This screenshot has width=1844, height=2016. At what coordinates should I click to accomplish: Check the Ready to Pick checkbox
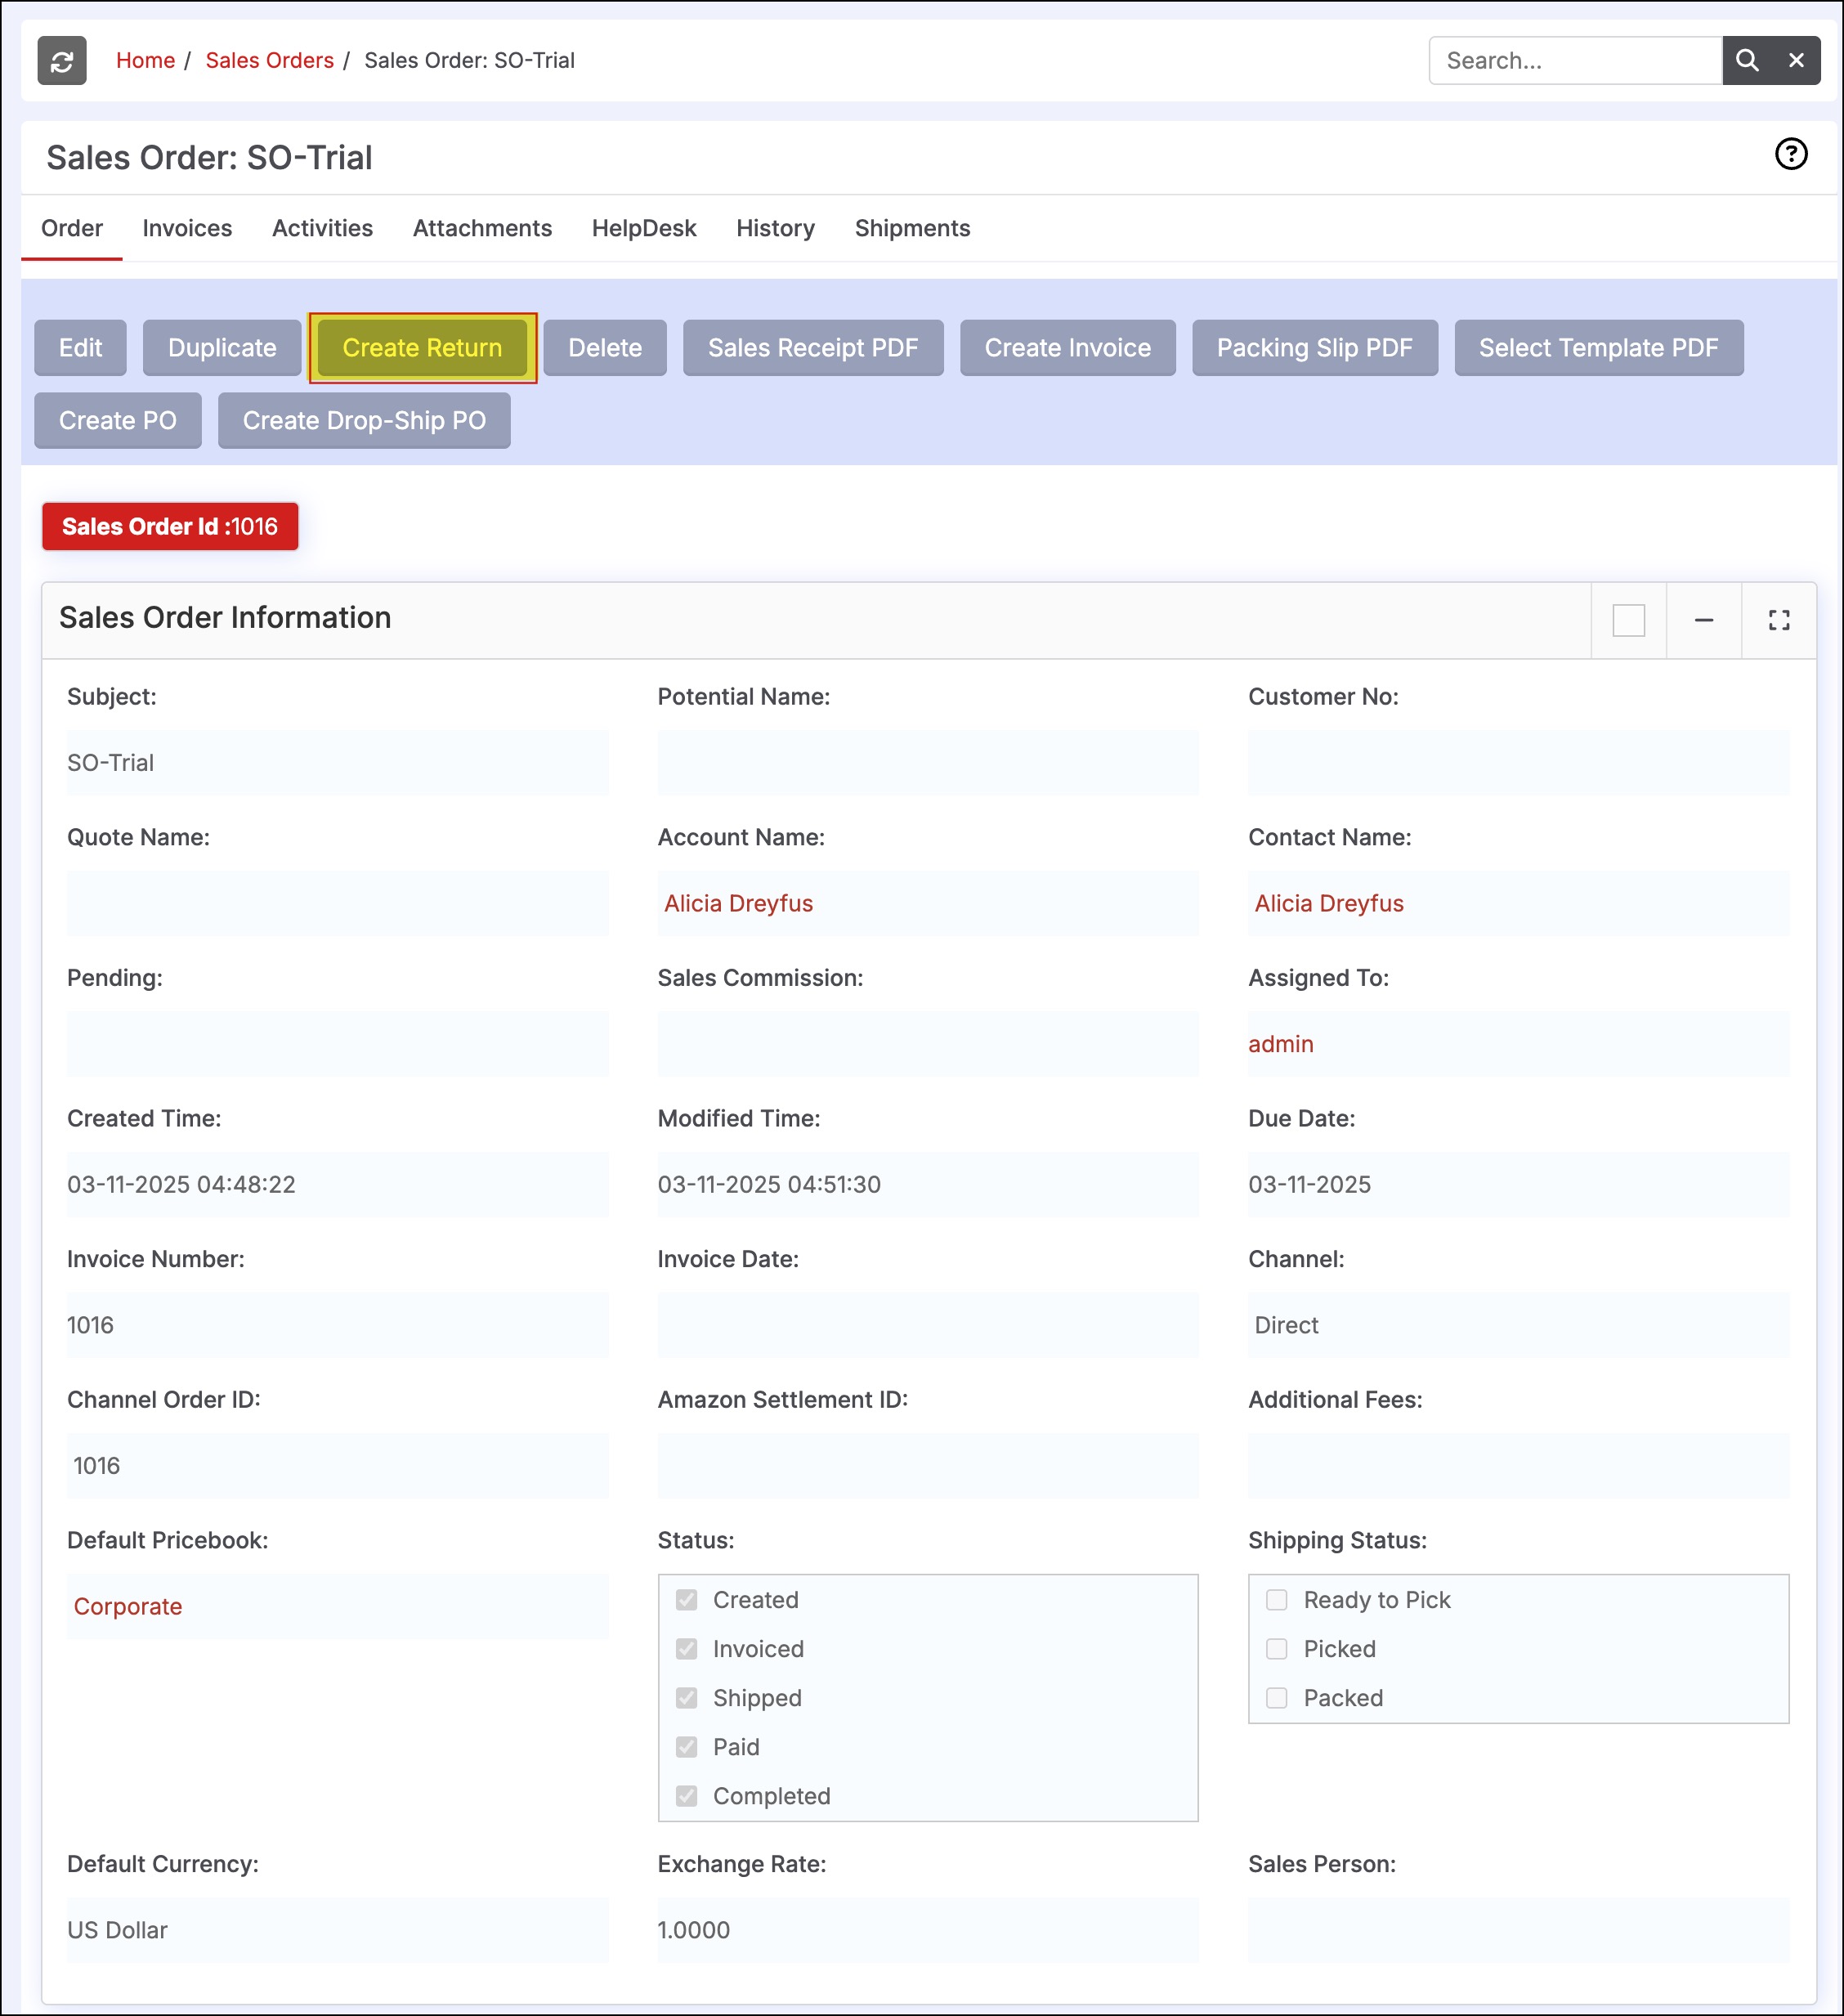click(1277, 1600)
